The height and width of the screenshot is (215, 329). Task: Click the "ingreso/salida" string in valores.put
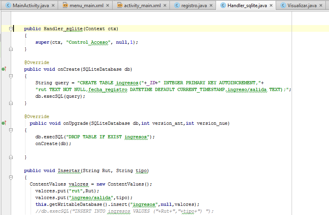pos(91,198)
